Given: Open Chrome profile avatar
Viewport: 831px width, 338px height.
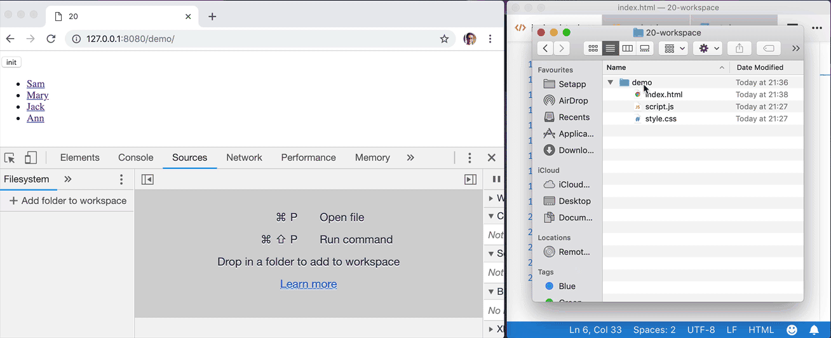Looking at the screenshot, I should click(470, 39).
